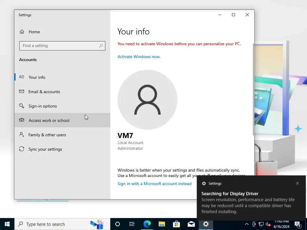Screen dimensions: 307x230
Task: Click the magnifier icon in Find a setting
Action: pyautogui.click(x=101, y=46)
